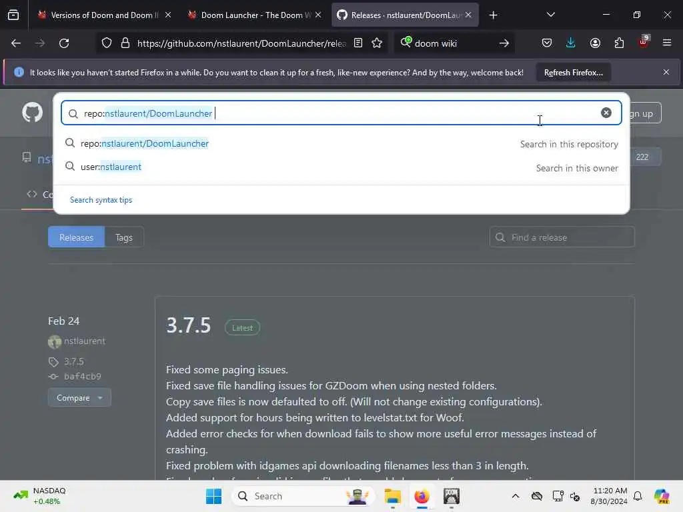Open the clock showing 11:20 AM

coord(609,496)
